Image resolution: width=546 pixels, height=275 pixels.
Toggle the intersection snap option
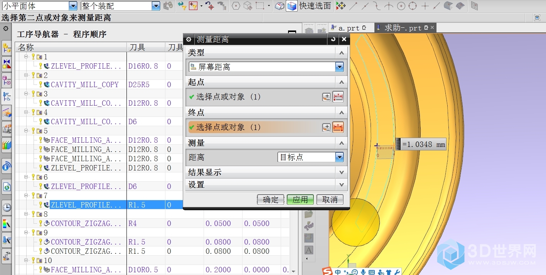(x=389, y=6)
